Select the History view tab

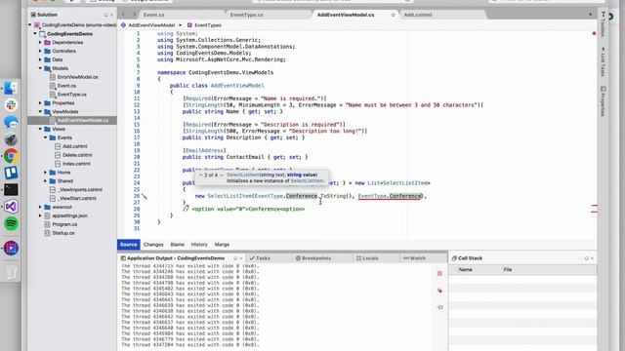pyautogui.click(x=199, y=245)
